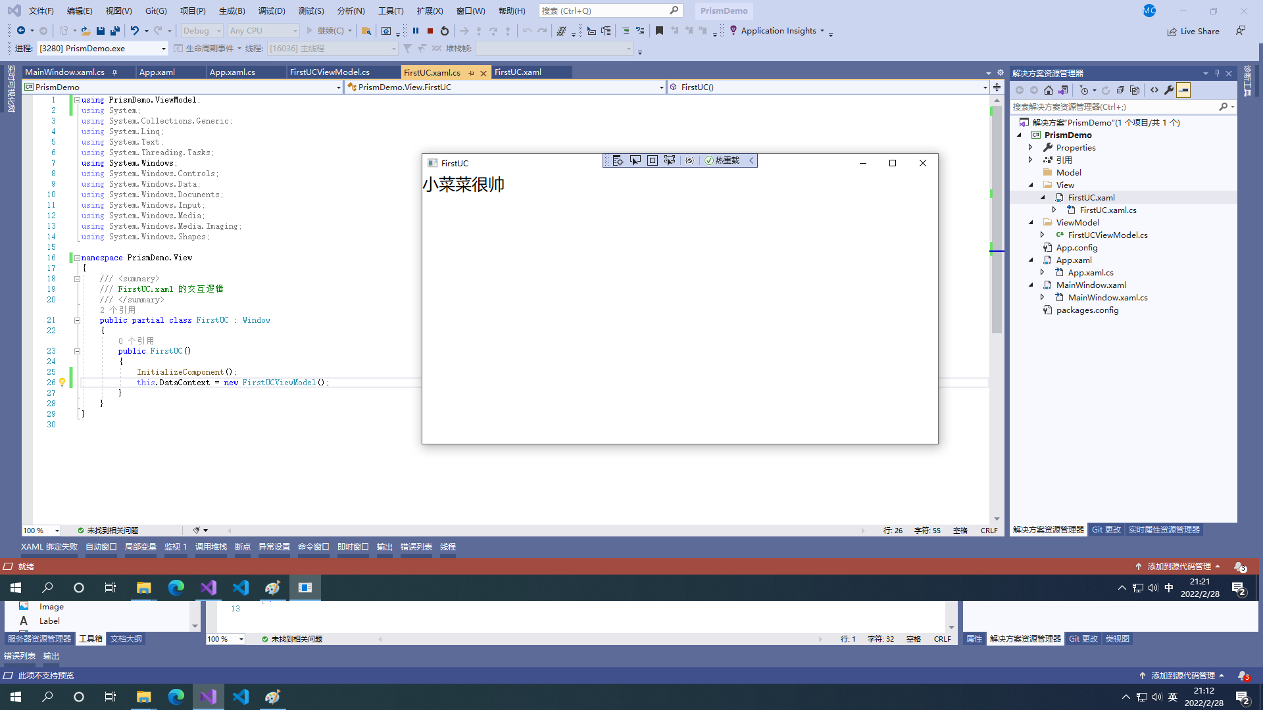Click the Visual Studio search box
Image resolution: width=1263 pixels, height=710 pixels.
[605, 11]
